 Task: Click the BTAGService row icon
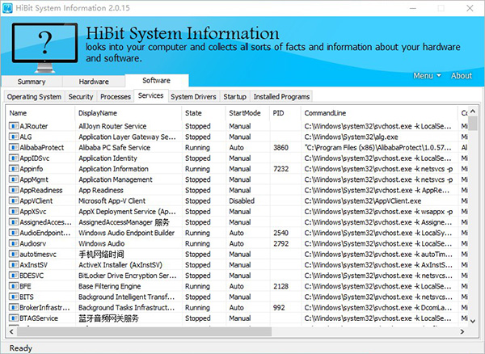pyautogui.click(x=14, y=318)
